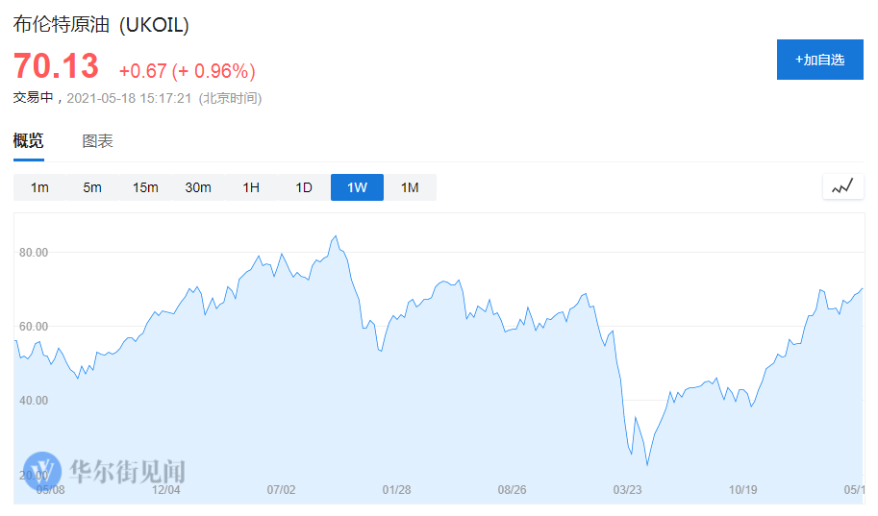Choose the 1M interval
Screen dimensions: 878x516
coord(410,187)
